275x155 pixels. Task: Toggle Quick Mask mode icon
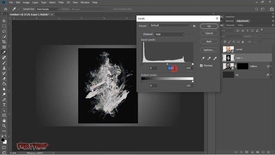(4, 148)
